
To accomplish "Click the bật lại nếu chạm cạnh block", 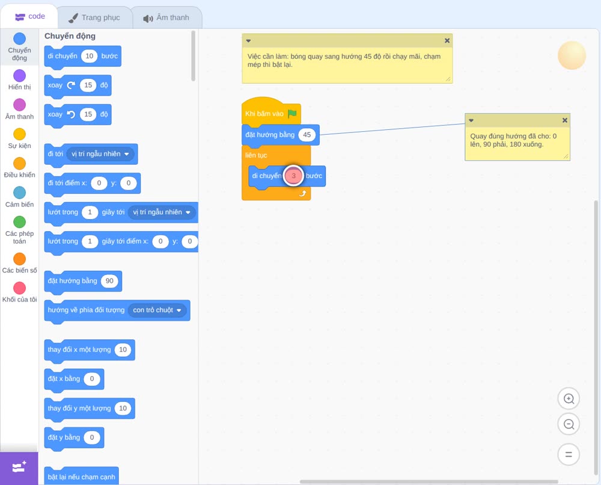I will click(x=81, y=477).
